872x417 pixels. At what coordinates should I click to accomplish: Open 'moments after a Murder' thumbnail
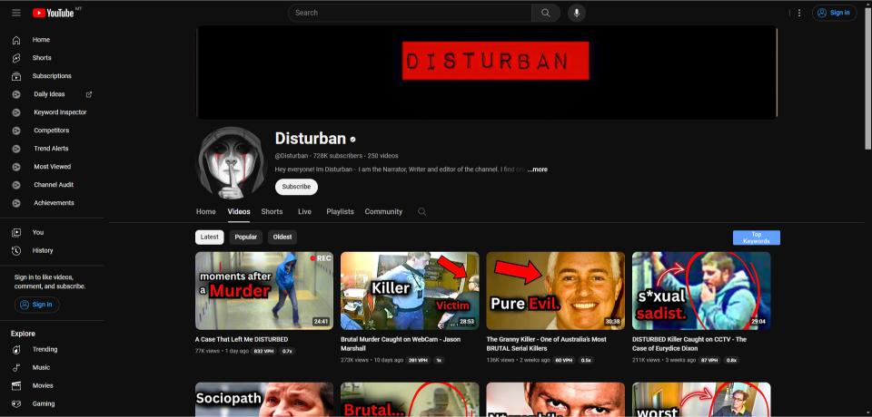pyautogui.click(x=264, y=291)
